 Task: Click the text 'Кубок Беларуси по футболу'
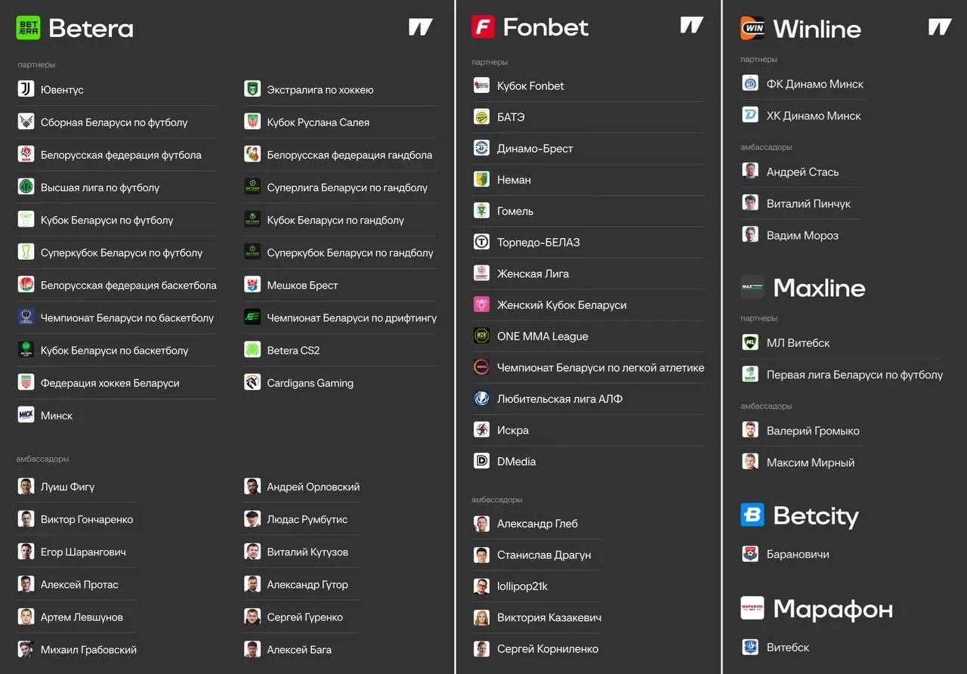(x=107, y=220)
